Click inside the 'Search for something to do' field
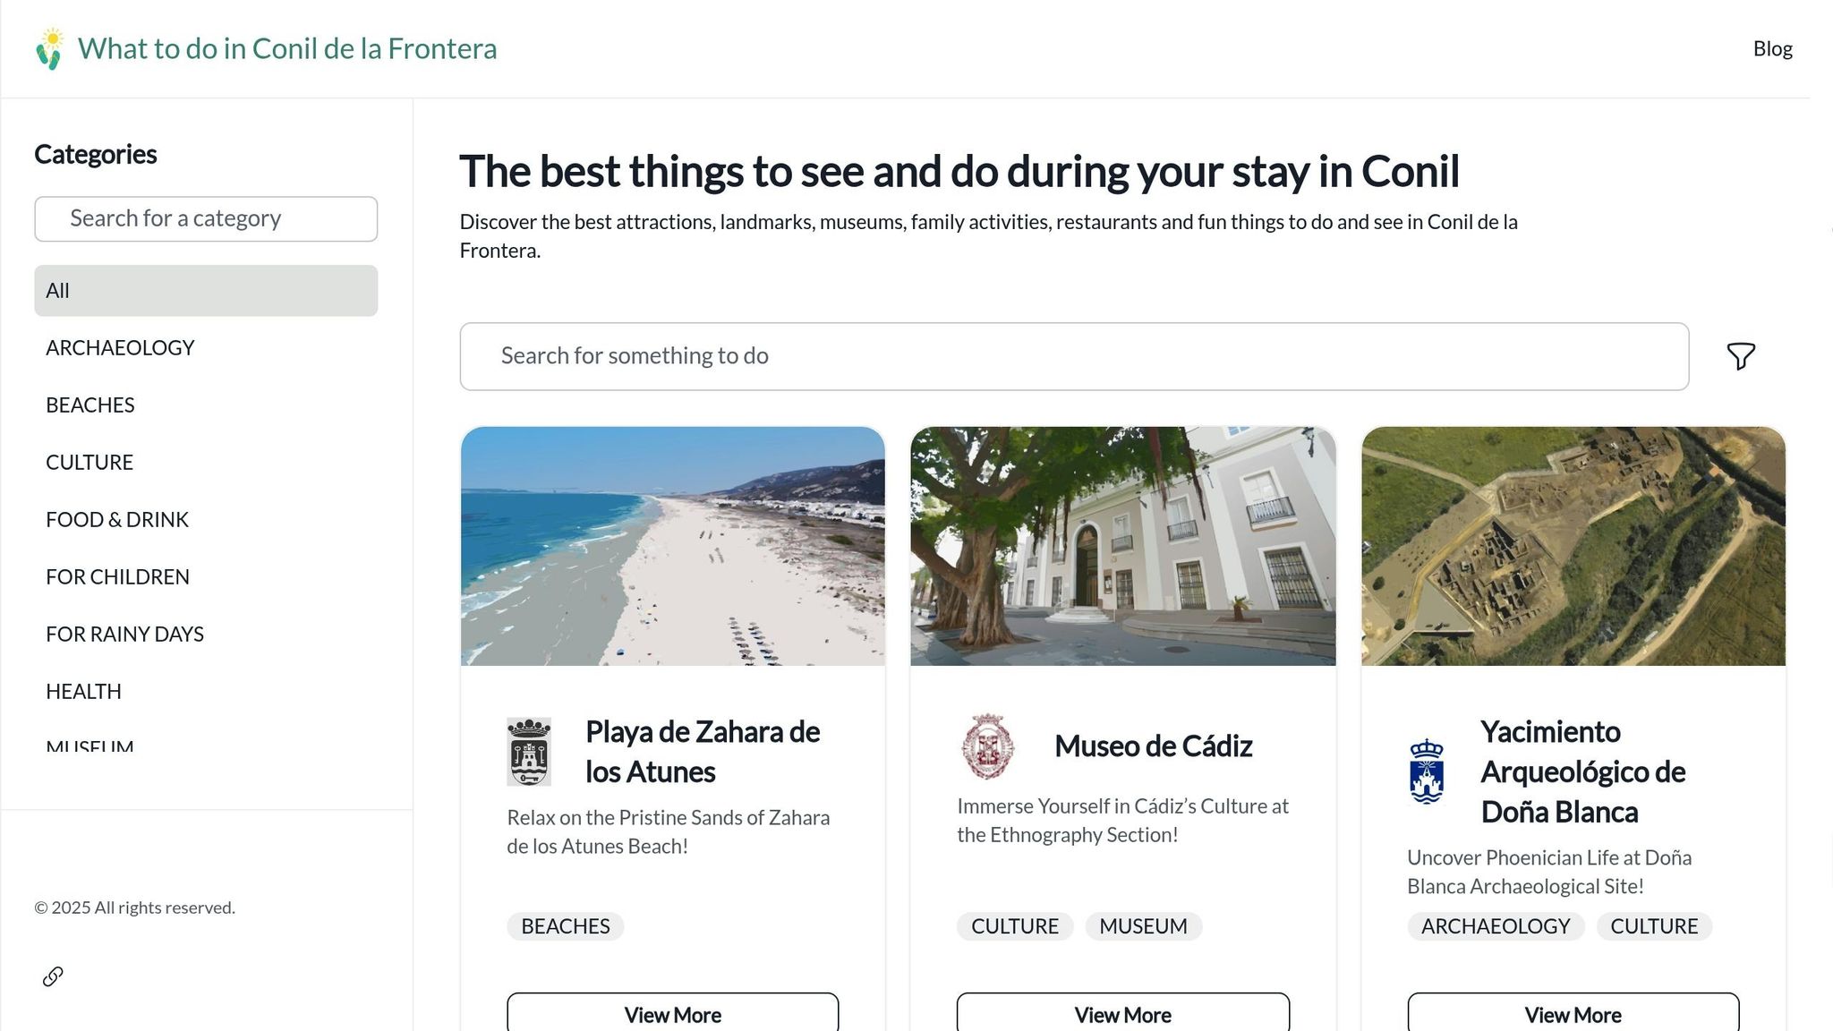This screenshot has height=1031, width=1833. coord(1073,356)
